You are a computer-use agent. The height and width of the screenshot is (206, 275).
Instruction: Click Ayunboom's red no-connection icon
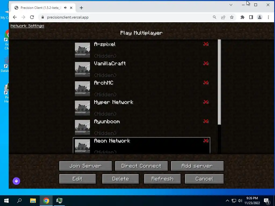(x=206, y=121)
